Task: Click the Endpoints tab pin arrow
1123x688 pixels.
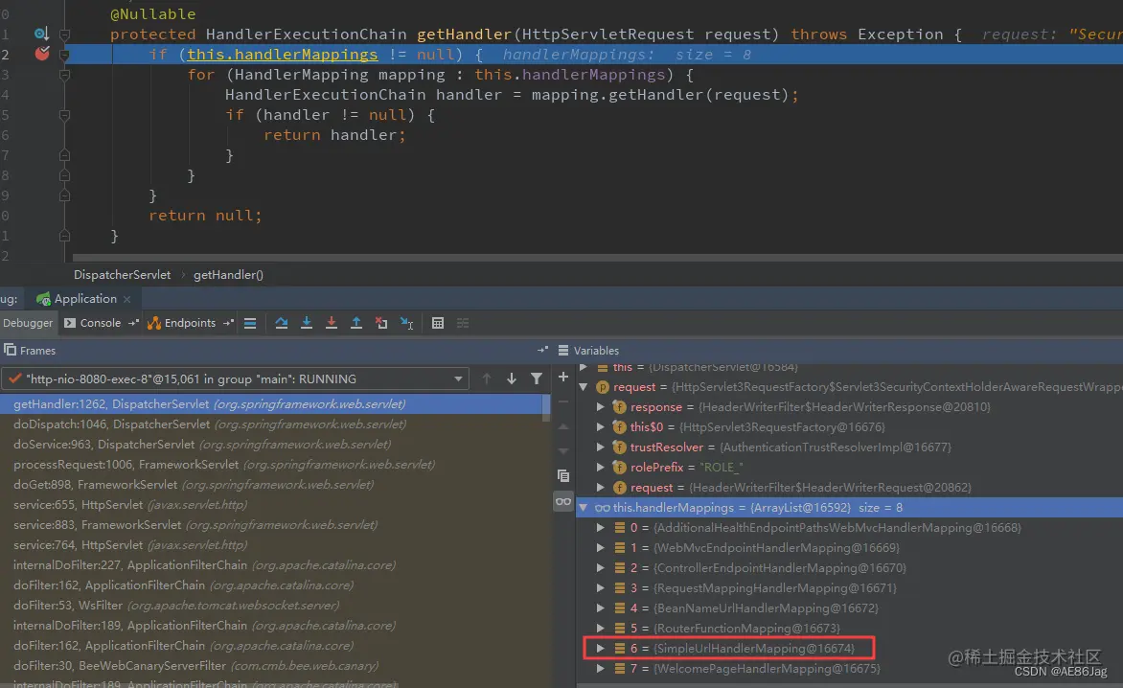Action: [228, 323]
